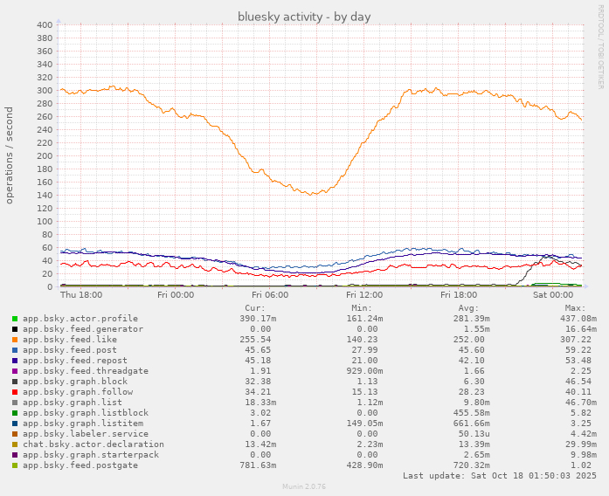The height and width of the screenshot is (496, 609).
Task: Click the 'bluesky activity - by day' title
Action: tap(304, 17)
